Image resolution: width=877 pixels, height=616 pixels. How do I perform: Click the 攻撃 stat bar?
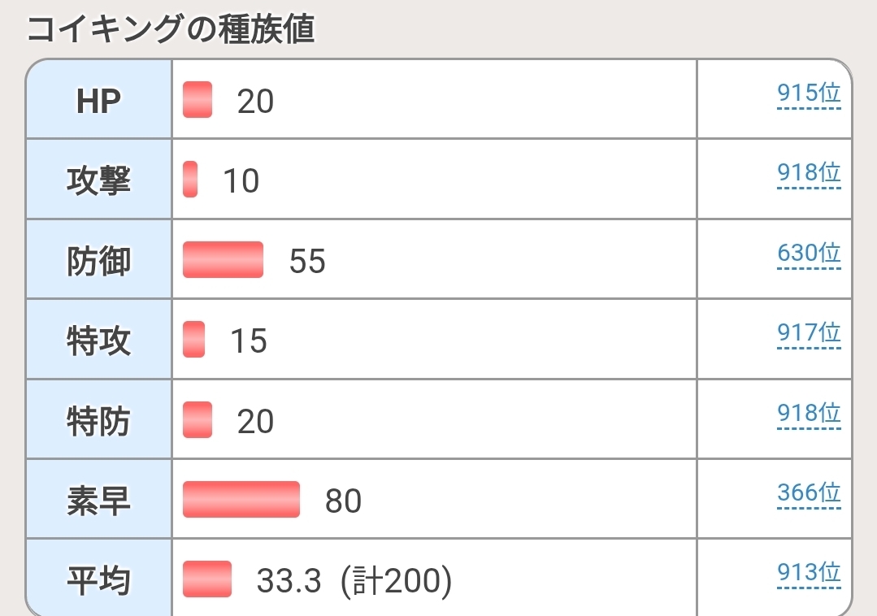pyautogui.click(x=190, y=179)
